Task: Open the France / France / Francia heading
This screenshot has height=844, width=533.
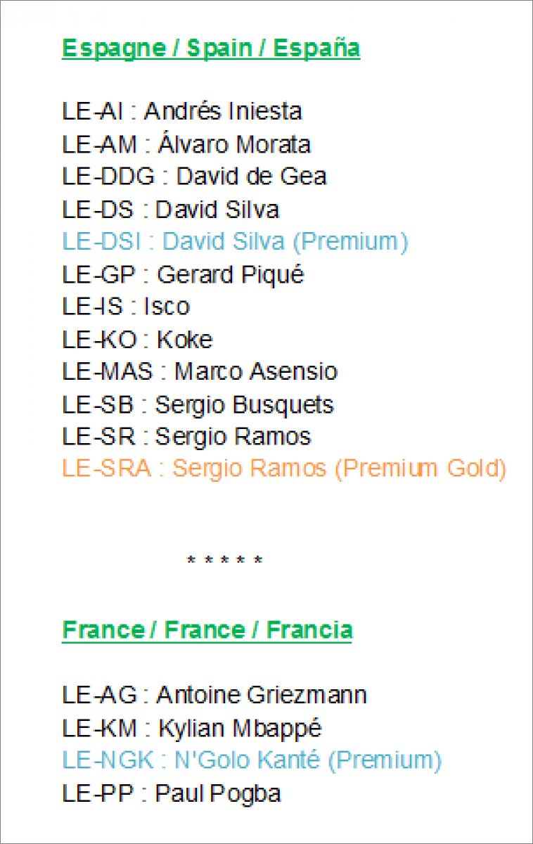Action: click(x=207, y=629)
